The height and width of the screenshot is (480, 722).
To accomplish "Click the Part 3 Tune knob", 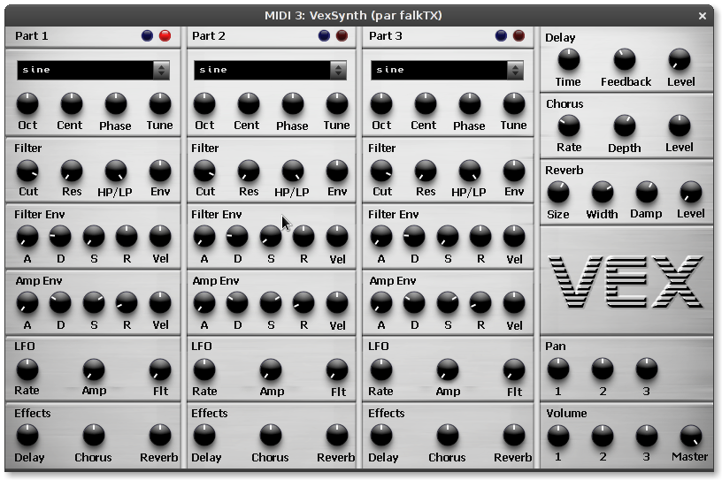I will [513, 103].
